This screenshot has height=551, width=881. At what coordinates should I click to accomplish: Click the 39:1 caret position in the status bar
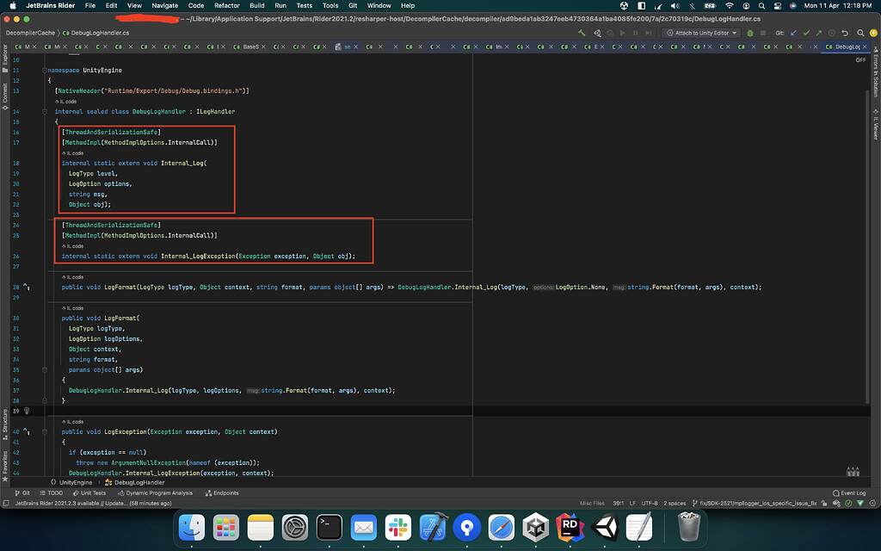[x=618, y=503]
